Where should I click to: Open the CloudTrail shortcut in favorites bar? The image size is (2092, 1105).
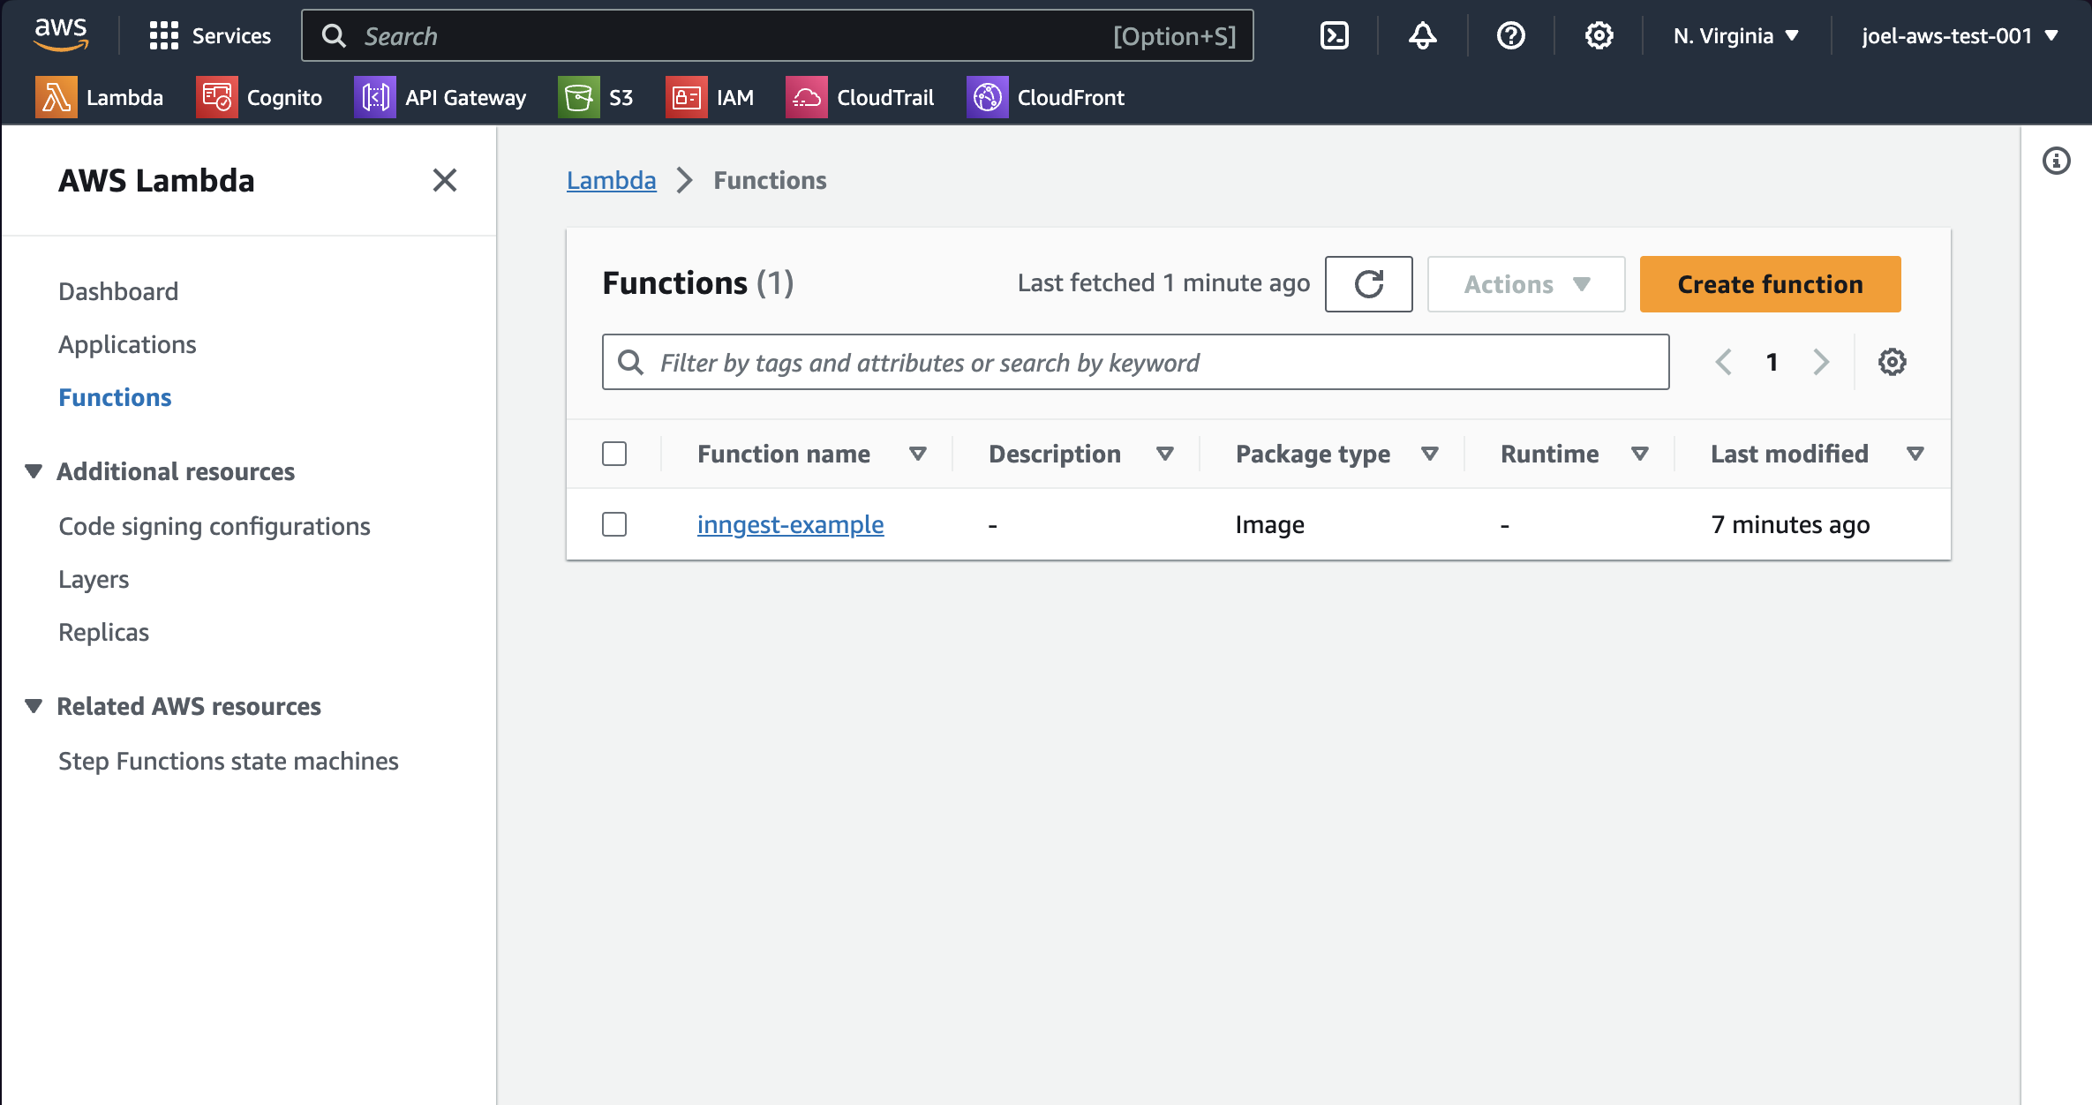pos(861,97)
